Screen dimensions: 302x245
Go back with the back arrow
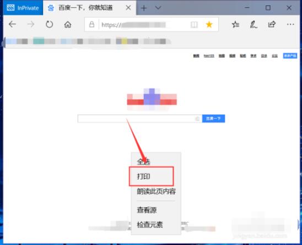pos(12,24)
